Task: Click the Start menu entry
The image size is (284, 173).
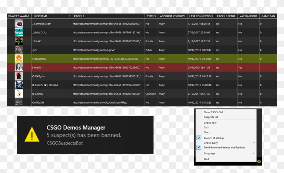Action: tap(207, 127)
